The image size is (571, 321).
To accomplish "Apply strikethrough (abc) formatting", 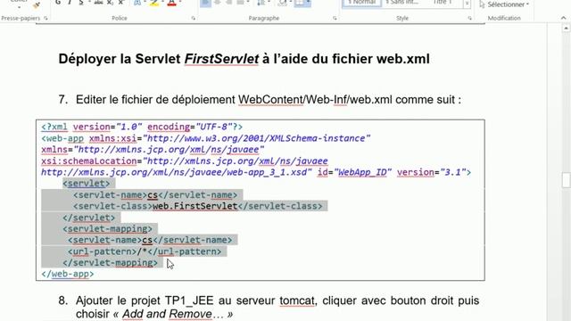I will (98, 3).
